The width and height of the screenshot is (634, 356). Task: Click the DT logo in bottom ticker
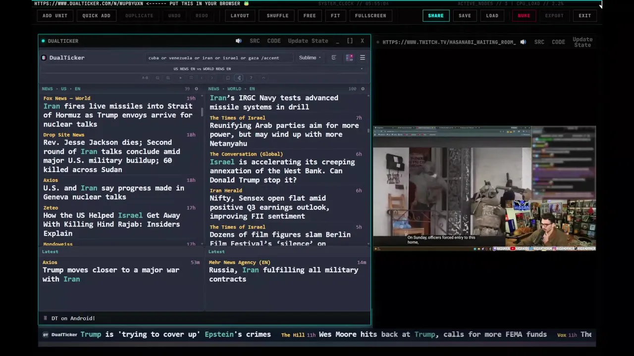(45, 335)
